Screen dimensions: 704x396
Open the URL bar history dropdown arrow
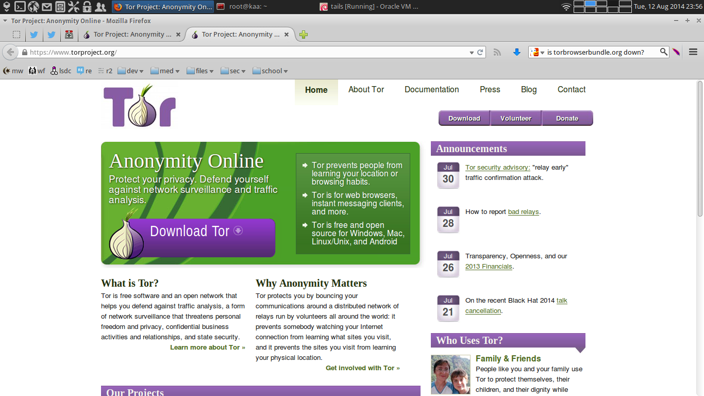[472, 53]
